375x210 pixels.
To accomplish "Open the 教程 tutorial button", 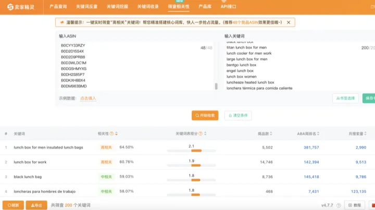I will point(355,205).
